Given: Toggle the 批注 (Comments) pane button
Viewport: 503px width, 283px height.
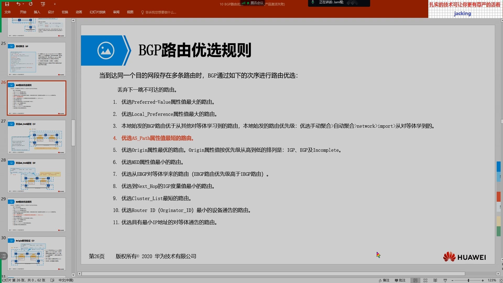Looking at the screenshot, I should pos(400,280).
